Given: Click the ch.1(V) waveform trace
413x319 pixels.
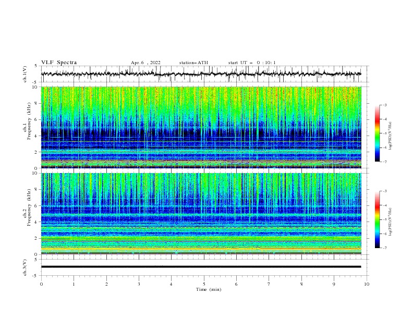Looking at the screenshot, I should [x=201, y=74].
